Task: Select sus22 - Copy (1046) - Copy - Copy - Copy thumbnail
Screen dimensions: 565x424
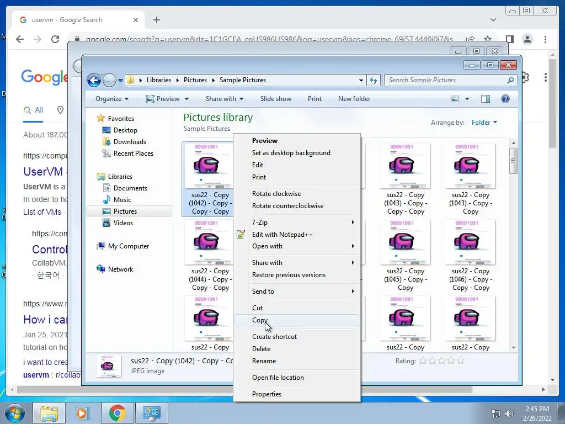Action: point(470,242)
